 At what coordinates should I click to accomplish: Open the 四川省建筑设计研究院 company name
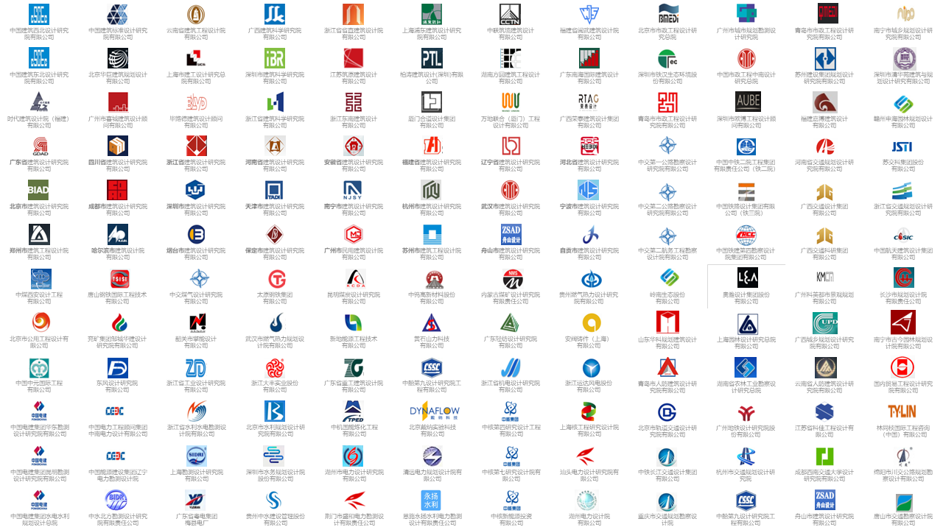pos(118,166)
